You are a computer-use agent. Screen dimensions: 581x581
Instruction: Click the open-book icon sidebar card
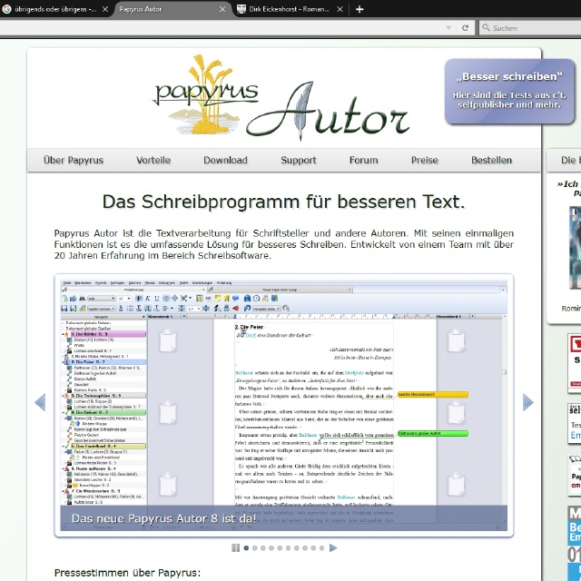[575, 476]
